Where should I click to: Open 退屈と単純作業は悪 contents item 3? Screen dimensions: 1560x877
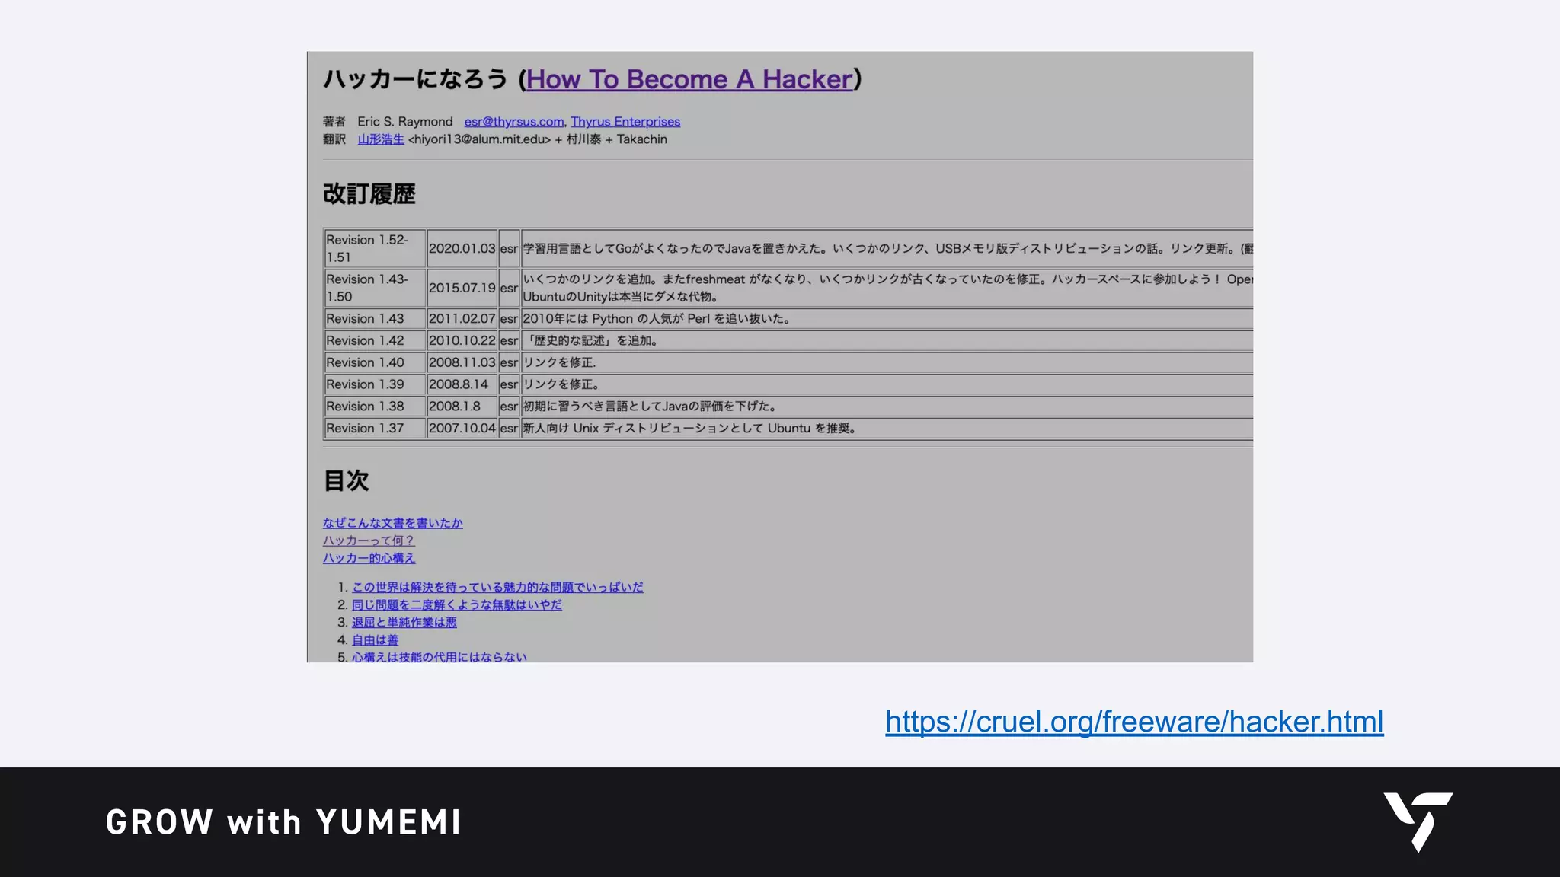(x=404, y=622)
